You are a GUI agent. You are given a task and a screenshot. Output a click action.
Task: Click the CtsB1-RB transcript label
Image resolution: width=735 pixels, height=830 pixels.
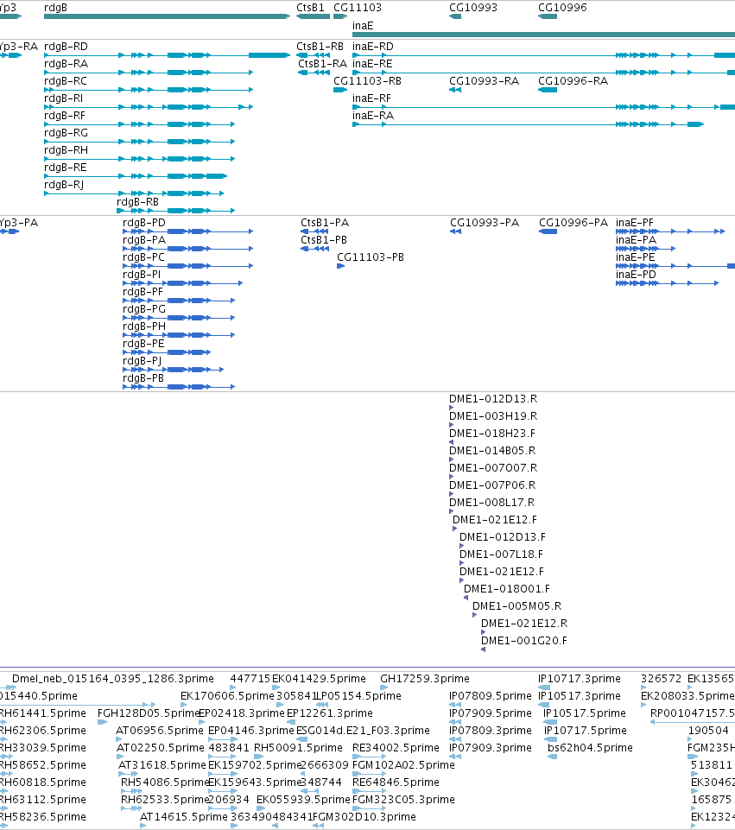pos(320,47)
